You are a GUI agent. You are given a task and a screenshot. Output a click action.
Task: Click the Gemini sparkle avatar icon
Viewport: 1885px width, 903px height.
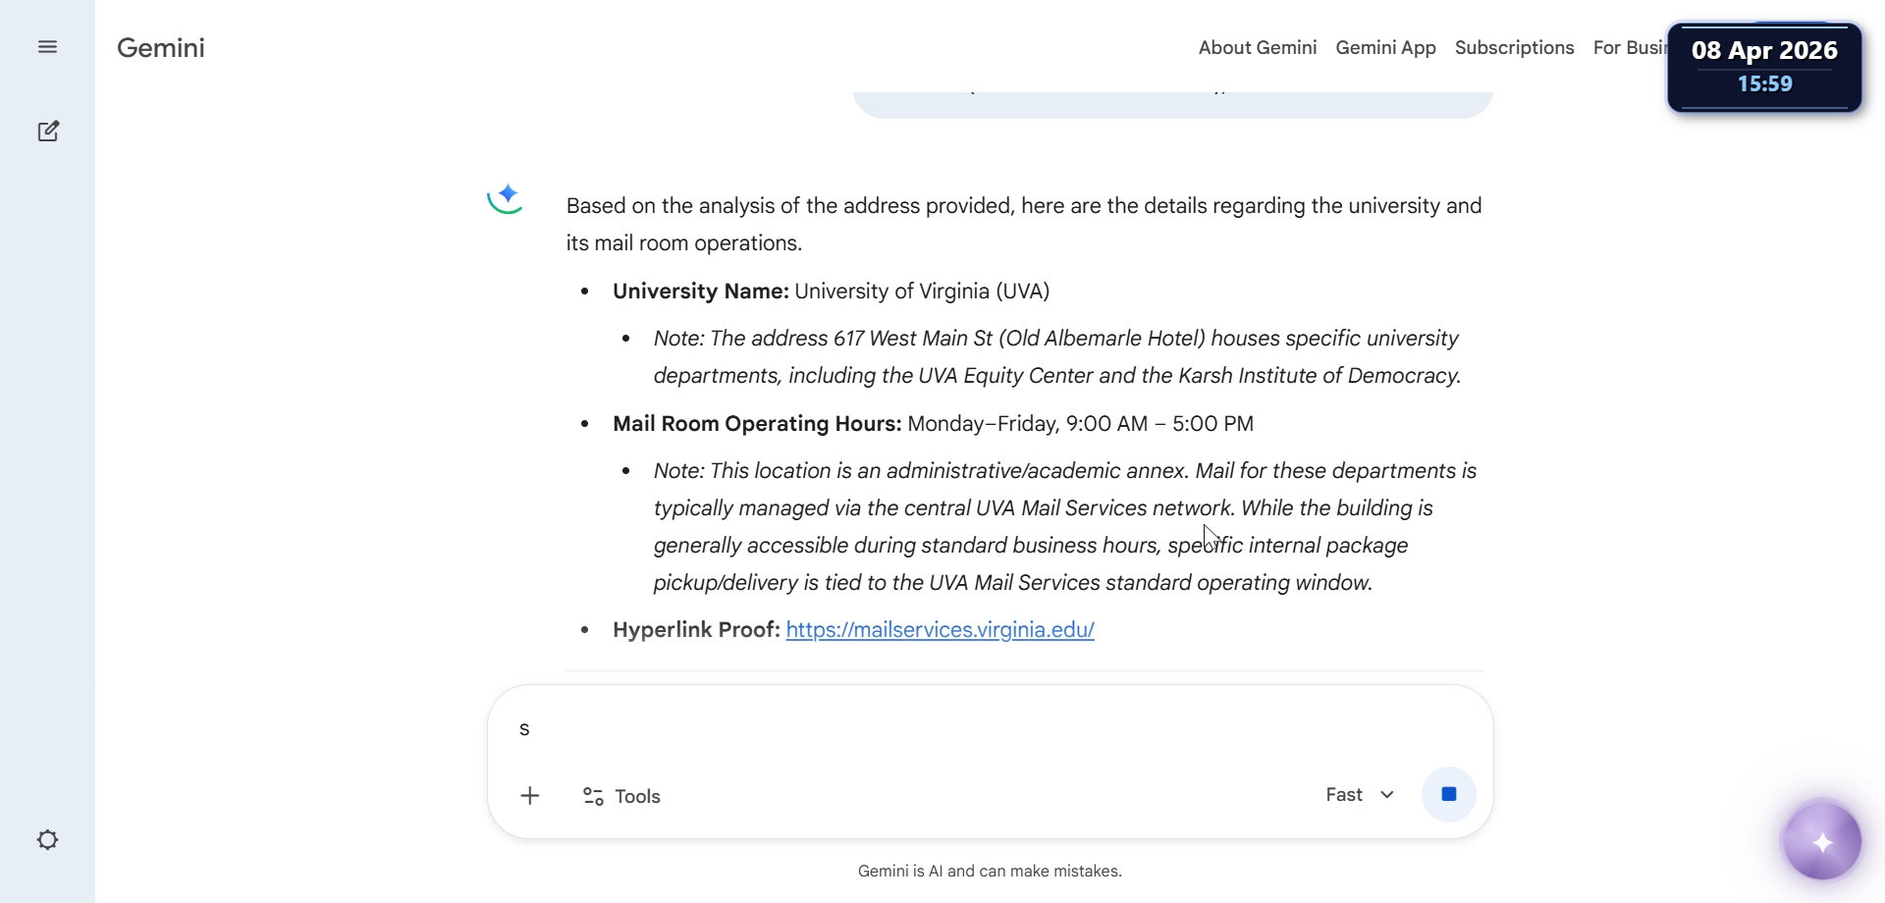point(506,198)
